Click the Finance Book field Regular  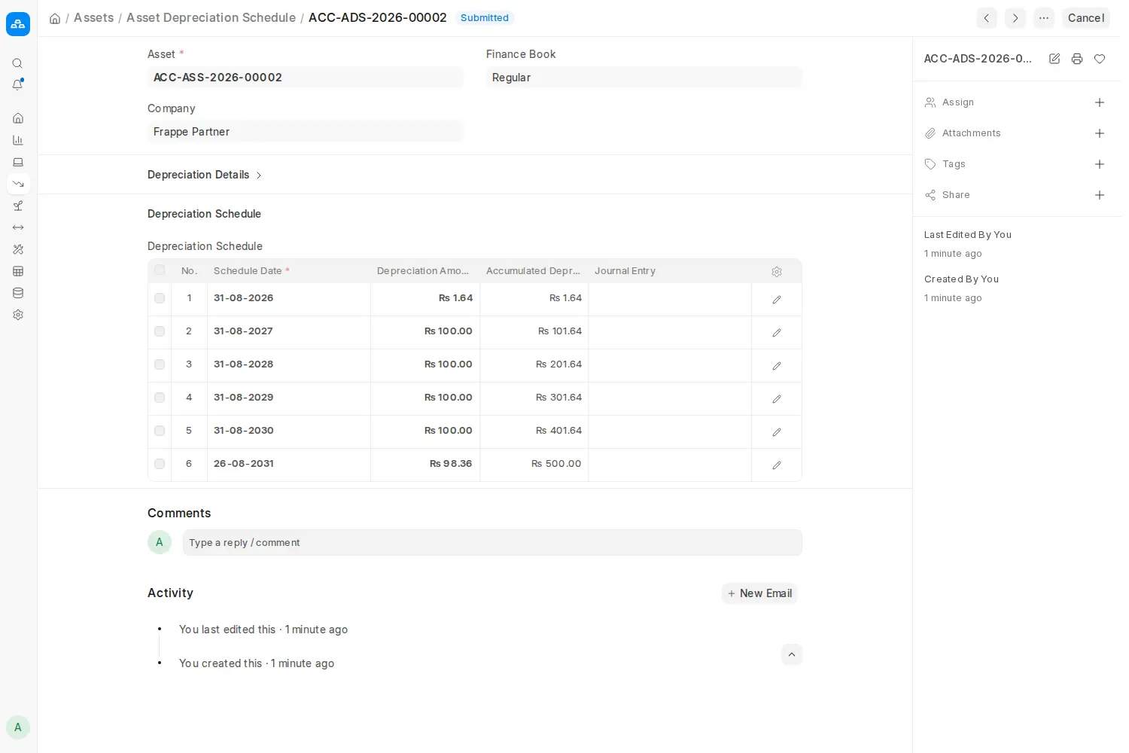[644, 78]
